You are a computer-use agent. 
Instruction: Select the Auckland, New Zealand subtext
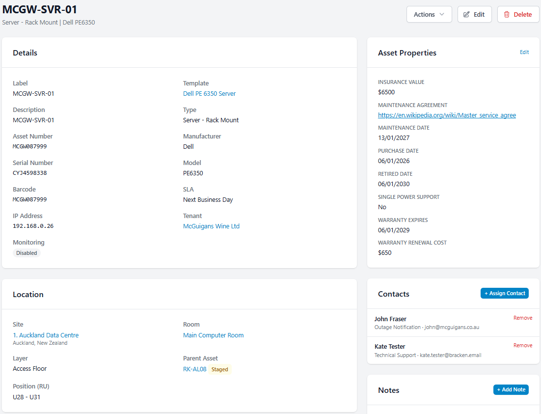click(40, 343)
